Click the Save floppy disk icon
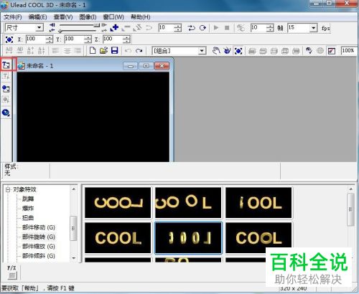359x294 pixels. [x=115, y=50]
